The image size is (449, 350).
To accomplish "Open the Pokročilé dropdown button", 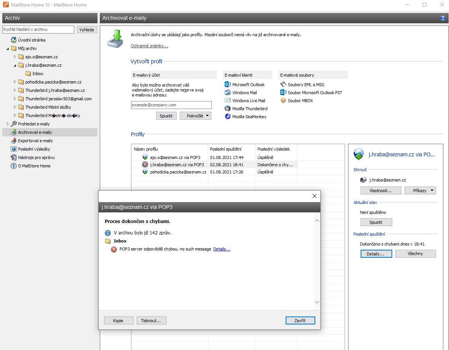I will pyautogui.click(x=196, y=116).
